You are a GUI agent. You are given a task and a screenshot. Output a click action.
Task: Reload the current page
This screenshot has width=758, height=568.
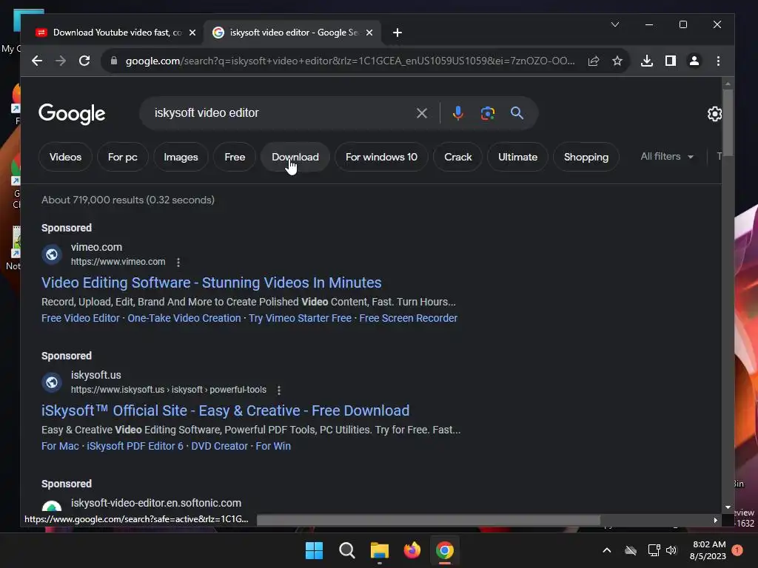point(84,61)
